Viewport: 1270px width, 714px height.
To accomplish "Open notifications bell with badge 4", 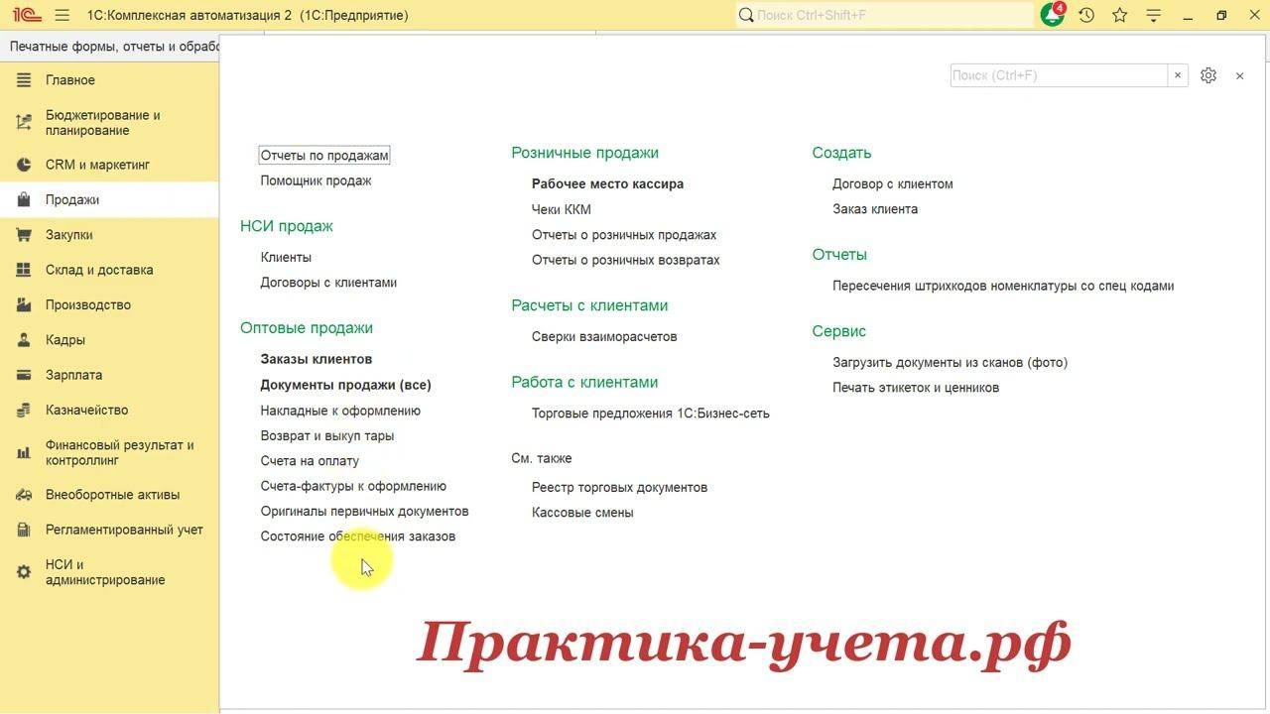I will tap(1052, 15).
